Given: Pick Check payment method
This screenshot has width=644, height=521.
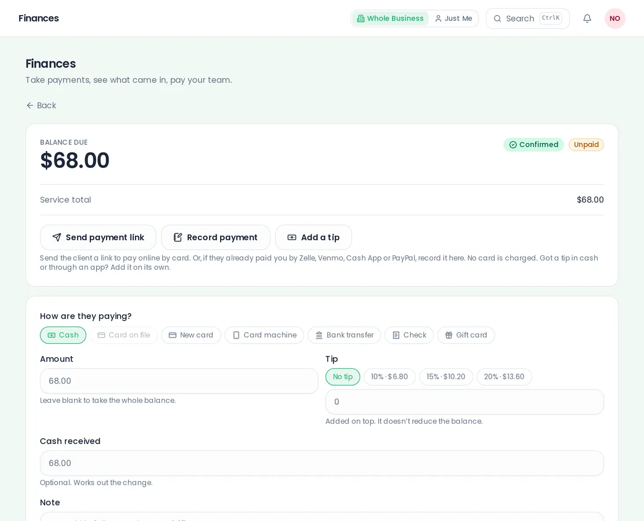Looking at the screenshot, I should tap(409, 335).
